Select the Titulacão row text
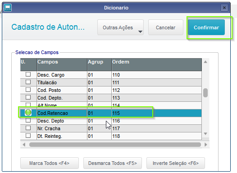Image resolution: width=237 pixels, height=173 pixels. coord(47,82)
